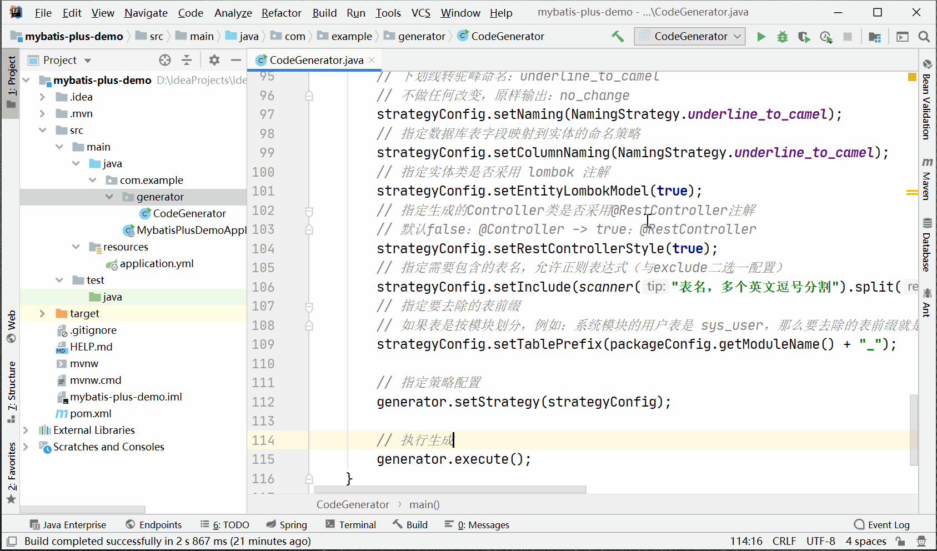Open the Terminal tool tab
Screen dimensions: 937x551
tap(351, 525)
